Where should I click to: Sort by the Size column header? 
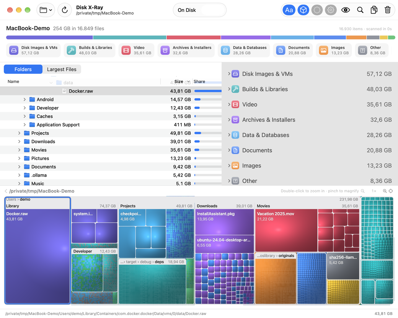[179, 81]
